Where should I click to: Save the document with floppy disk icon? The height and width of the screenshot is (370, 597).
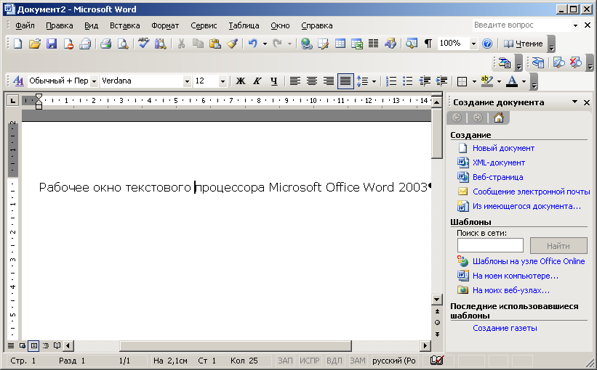(x=52, y=44)
